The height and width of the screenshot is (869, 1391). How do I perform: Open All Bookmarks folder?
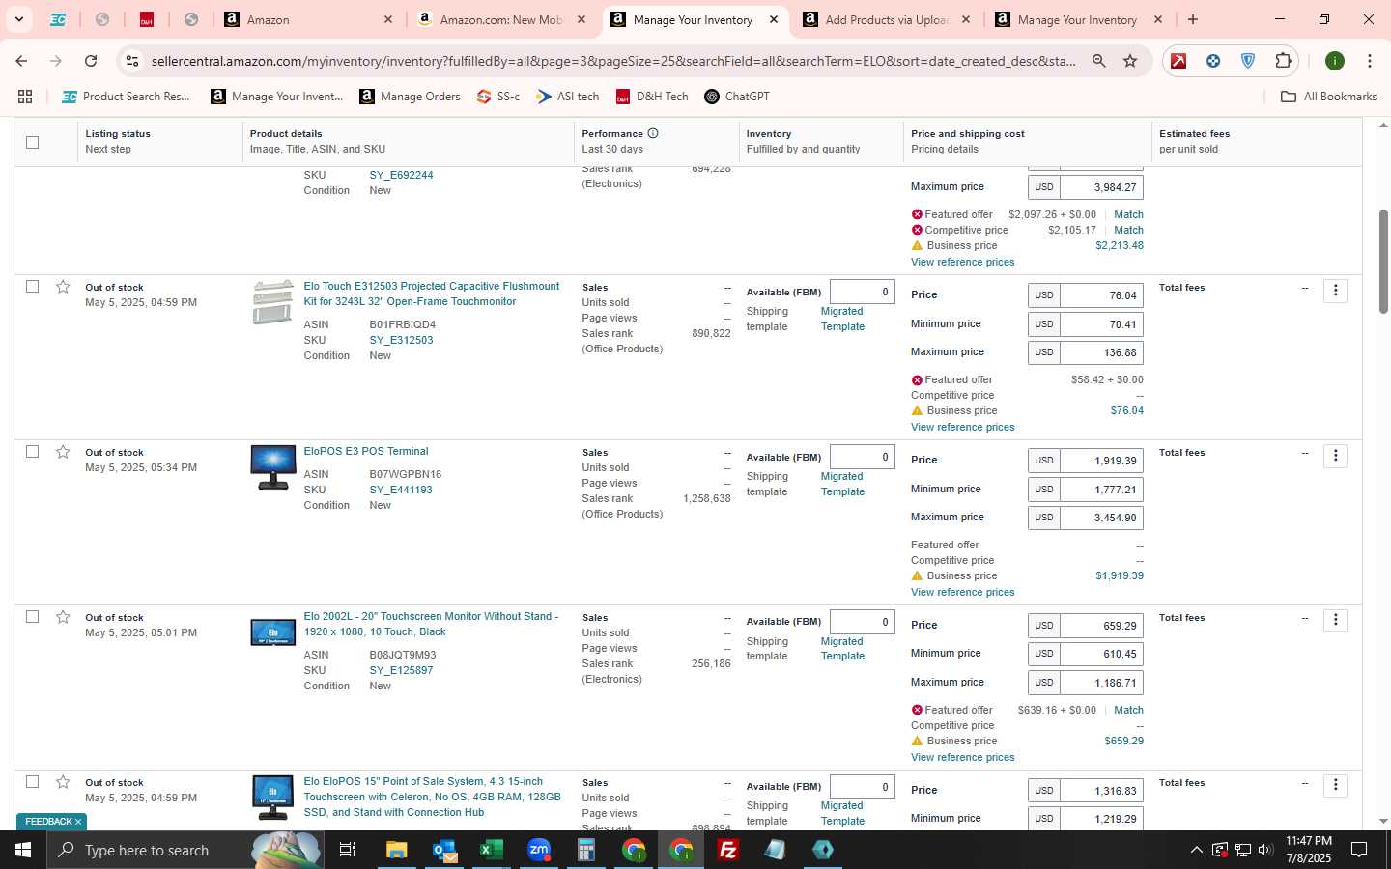1328,97
